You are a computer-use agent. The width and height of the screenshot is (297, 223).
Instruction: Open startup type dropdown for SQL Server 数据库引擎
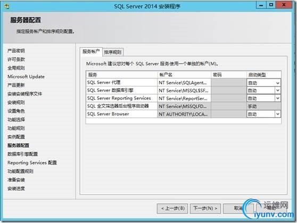tap(278, 90)
